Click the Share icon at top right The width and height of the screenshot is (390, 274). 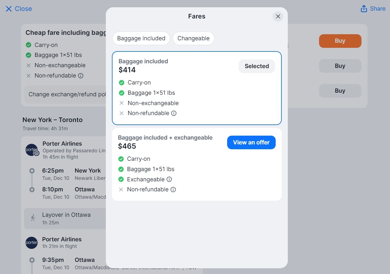(x=364, y=9)
